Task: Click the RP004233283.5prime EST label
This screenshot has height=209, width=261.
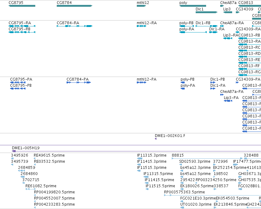Action: click(x=54, y=204)
